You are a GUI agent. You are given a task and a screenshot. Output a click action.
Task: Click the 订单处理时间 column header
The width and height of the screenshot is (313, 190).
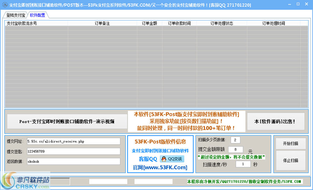pyautogui.click(x=273, y=23)
